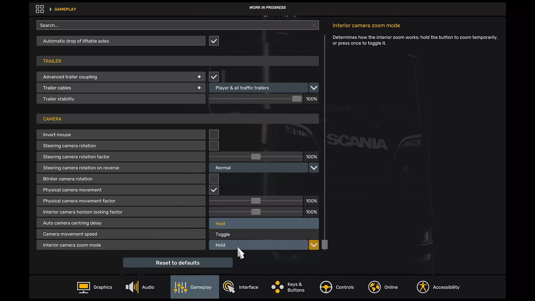Switch to the Gameplay tab
This screenshot has height=301, width=535.
[x=194, y=287]
